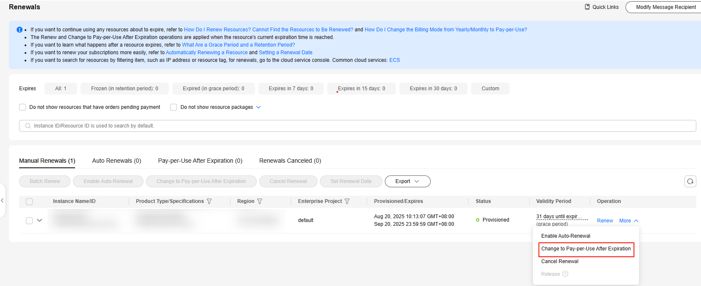Open 'What Are a Grace Period and a Retention Period?' link

click(238, 45)
